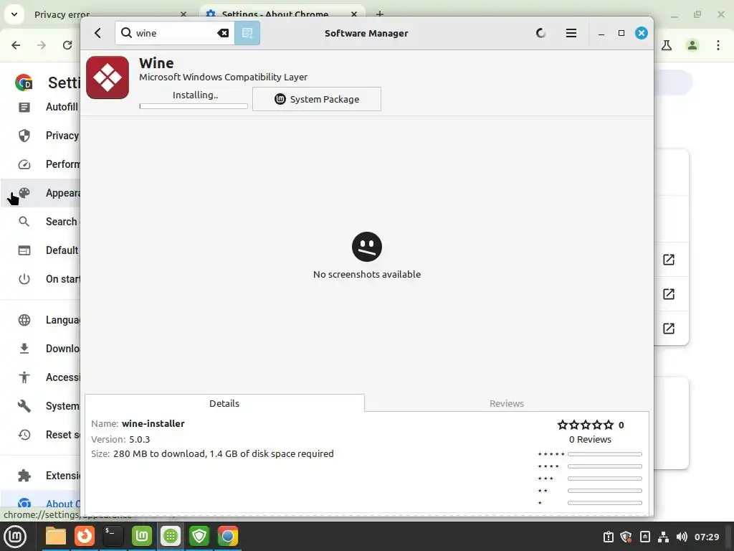Click the Wine installing progress bar
The width and height of the screenshot is (734, 551).
click(x=194, y=106)
